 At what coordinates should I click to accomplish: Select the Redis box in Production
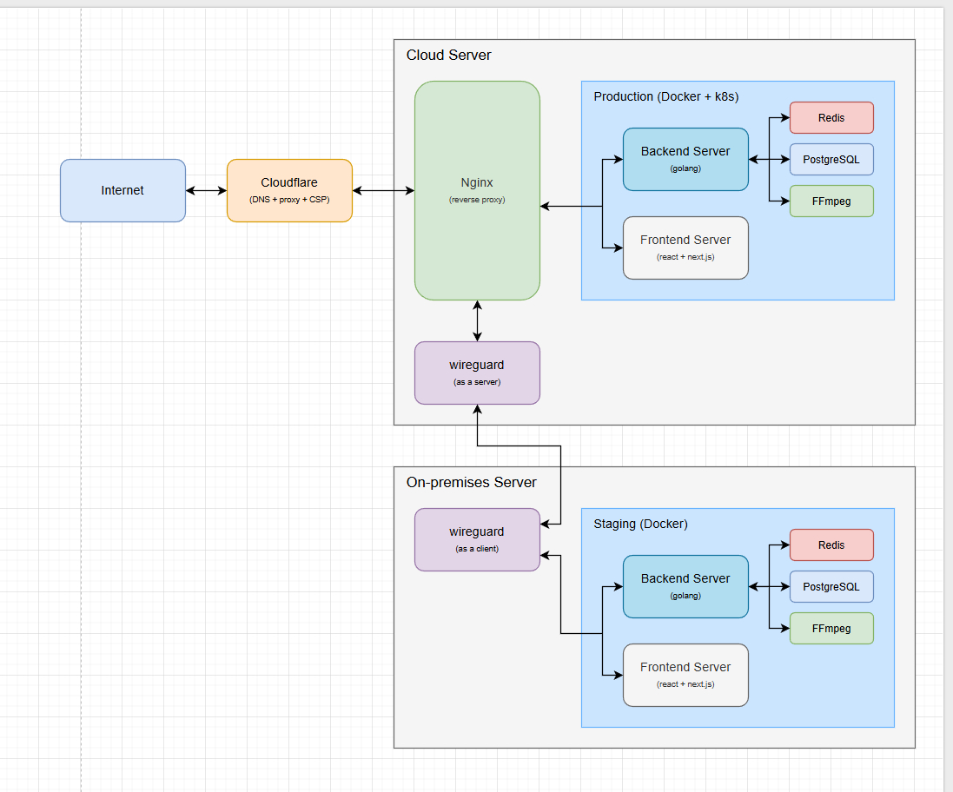831,118
